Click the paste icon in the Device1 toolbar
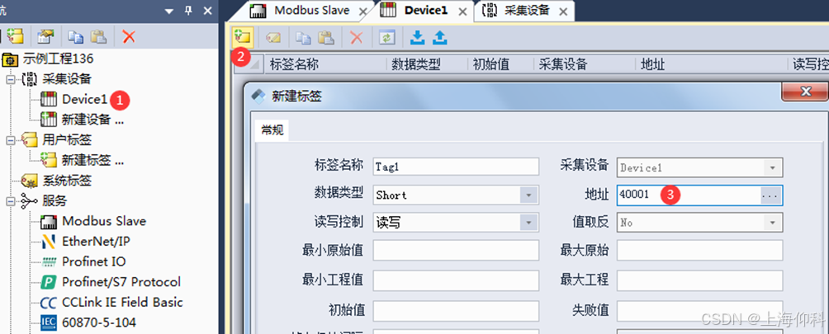Viewport: 829px width, 334px height. pos(325,37)
